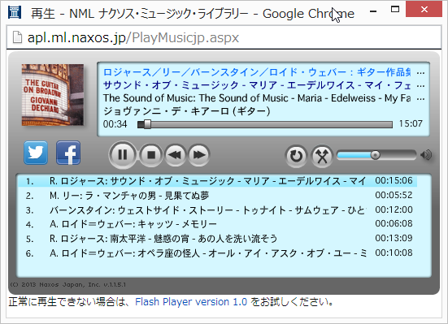This screenshot has width=448, height=324.
Task: Click the playback progress bar handle
Action: pyautogui.click(x=147, y=124)
